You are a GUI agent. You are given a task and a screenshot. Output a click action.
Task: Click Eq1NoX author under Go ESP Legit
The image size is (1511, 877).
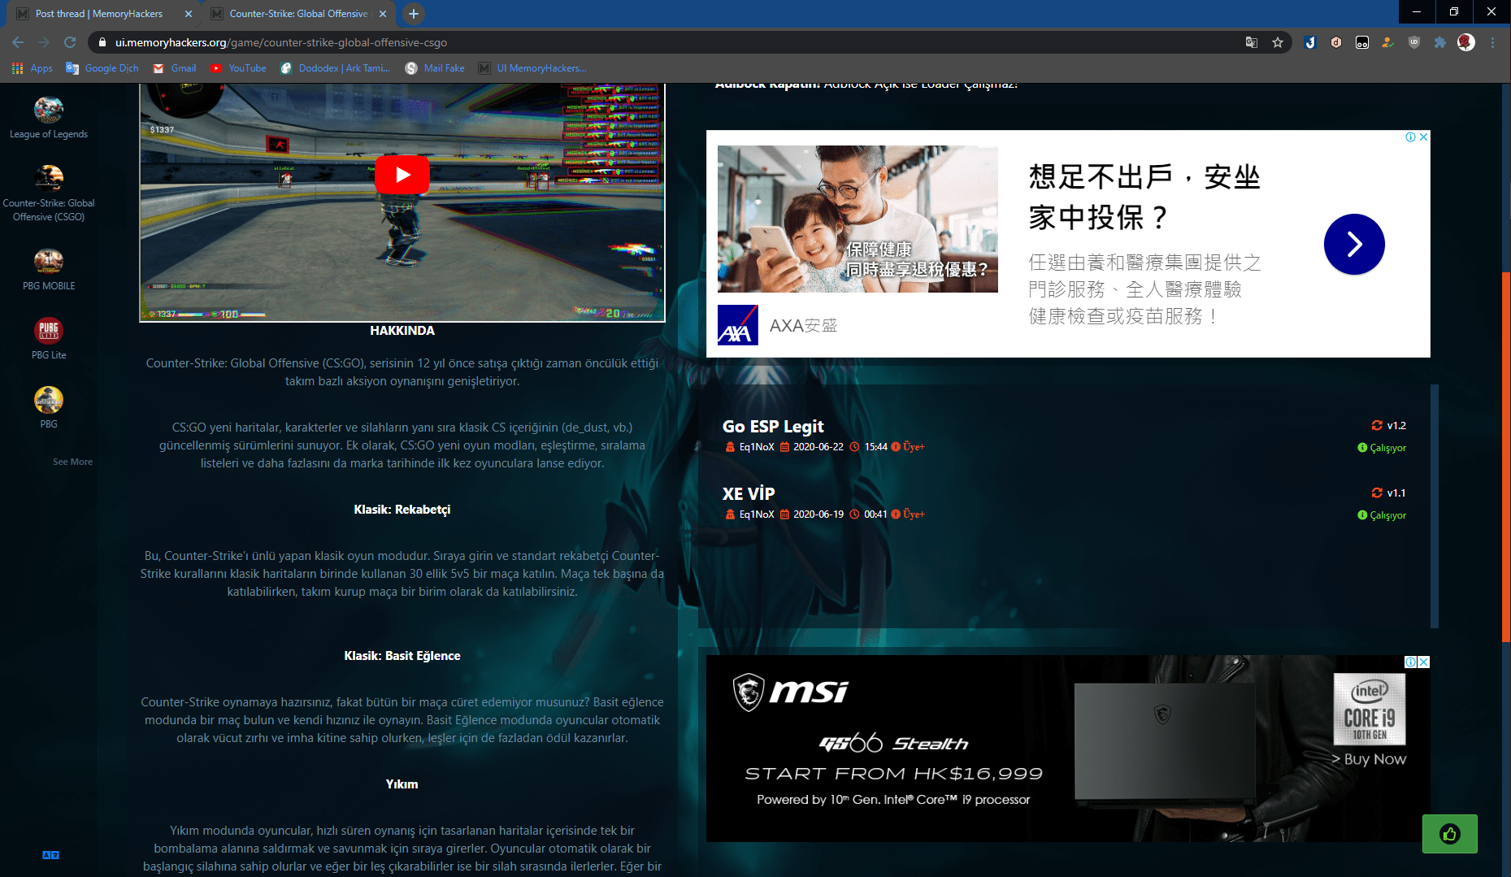[x=757, y=447]
